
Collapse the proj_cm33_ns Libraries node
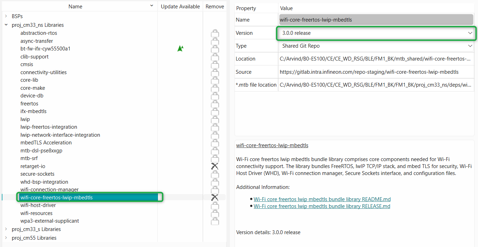[6, 25]
